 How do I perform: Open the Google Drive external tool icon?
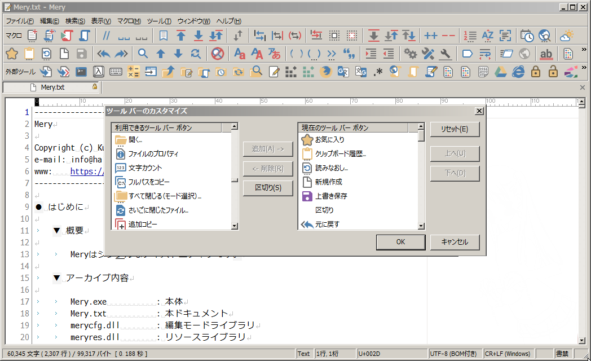tap(500, 72)
